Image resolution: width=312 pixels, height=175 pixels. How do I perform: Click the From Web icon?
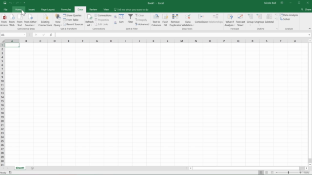click(x=12, y=20)
